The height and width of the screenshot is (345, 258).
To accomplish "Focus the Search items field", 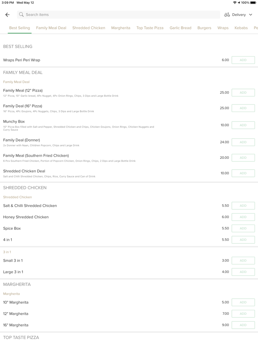I will coord(118,15).
